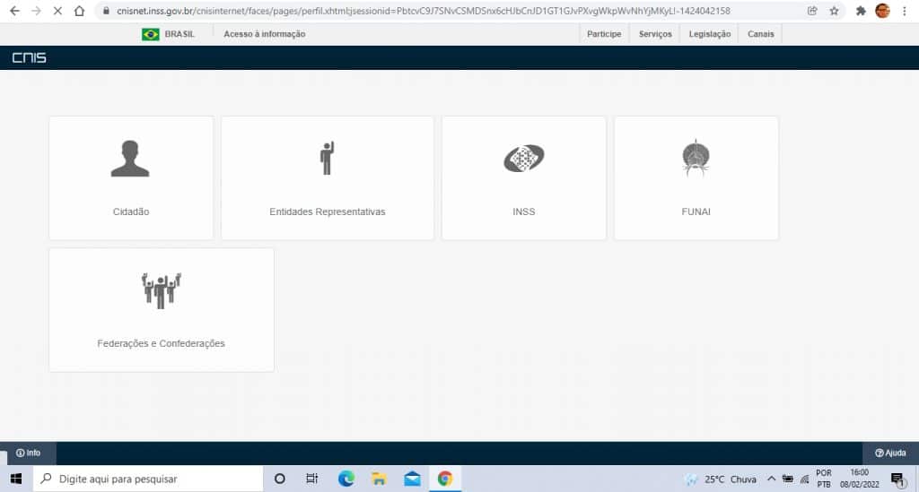
Task: Click the browser address bar URL
Action: point(424,11)
